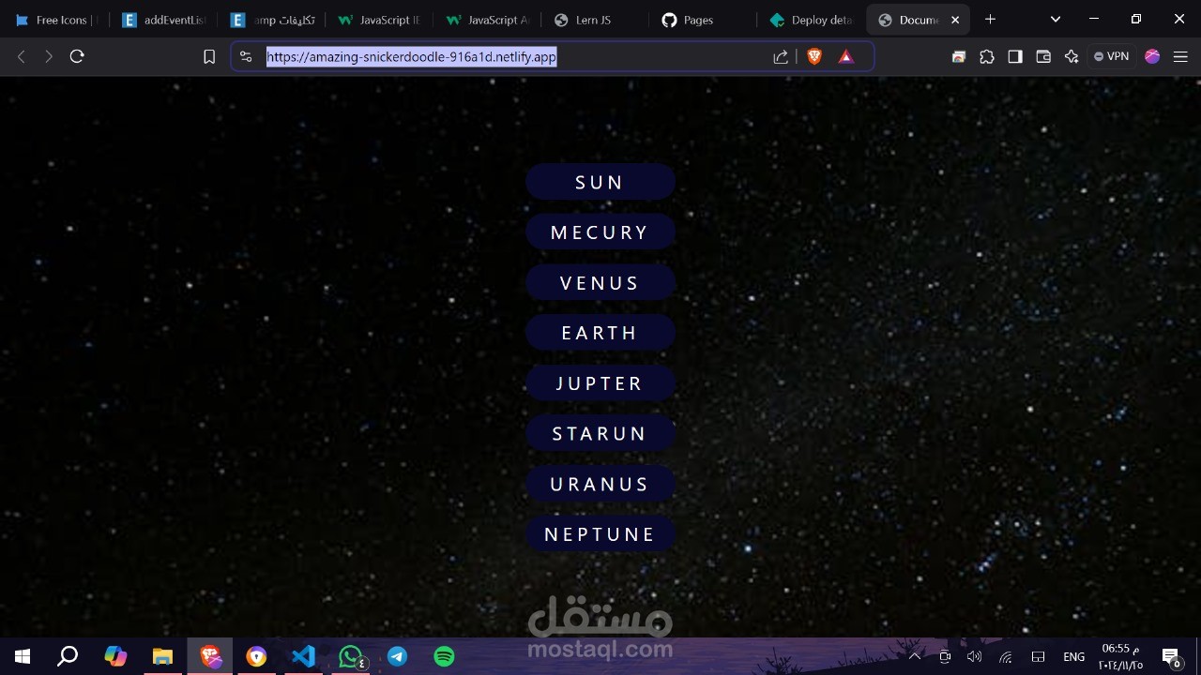Select the EARTH planet button
The height and width of the screenshot is (675, 1201).
[600, 332]
